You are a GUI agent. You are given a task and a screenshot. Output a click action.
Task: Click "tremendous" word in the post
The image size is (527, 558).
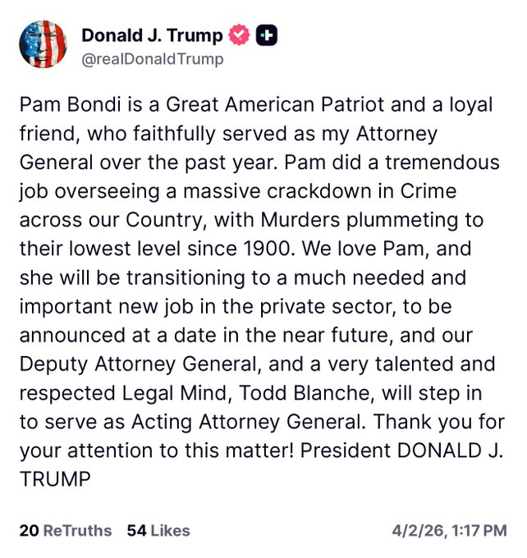tap(442, 162)
